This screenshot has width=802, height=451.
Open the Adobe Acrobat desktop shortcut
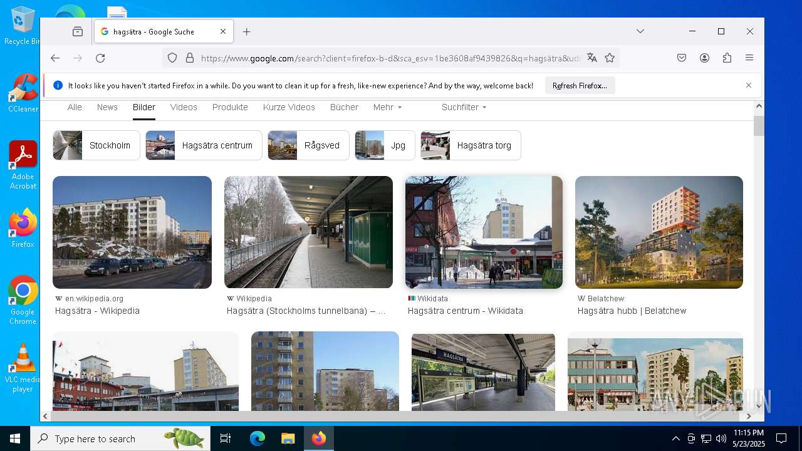[x=23, y=165]
